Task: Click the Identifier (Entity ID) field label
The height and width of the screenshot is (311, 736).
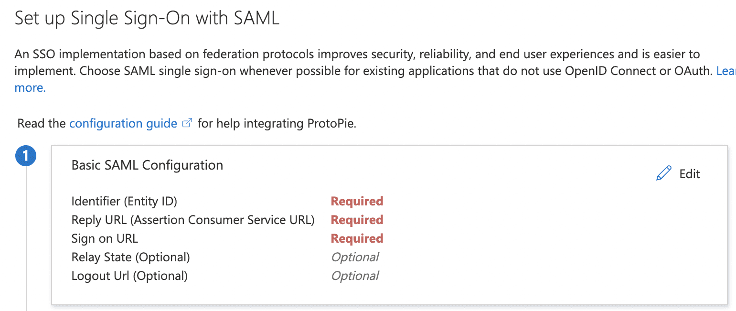Action: tap(124, 201)
